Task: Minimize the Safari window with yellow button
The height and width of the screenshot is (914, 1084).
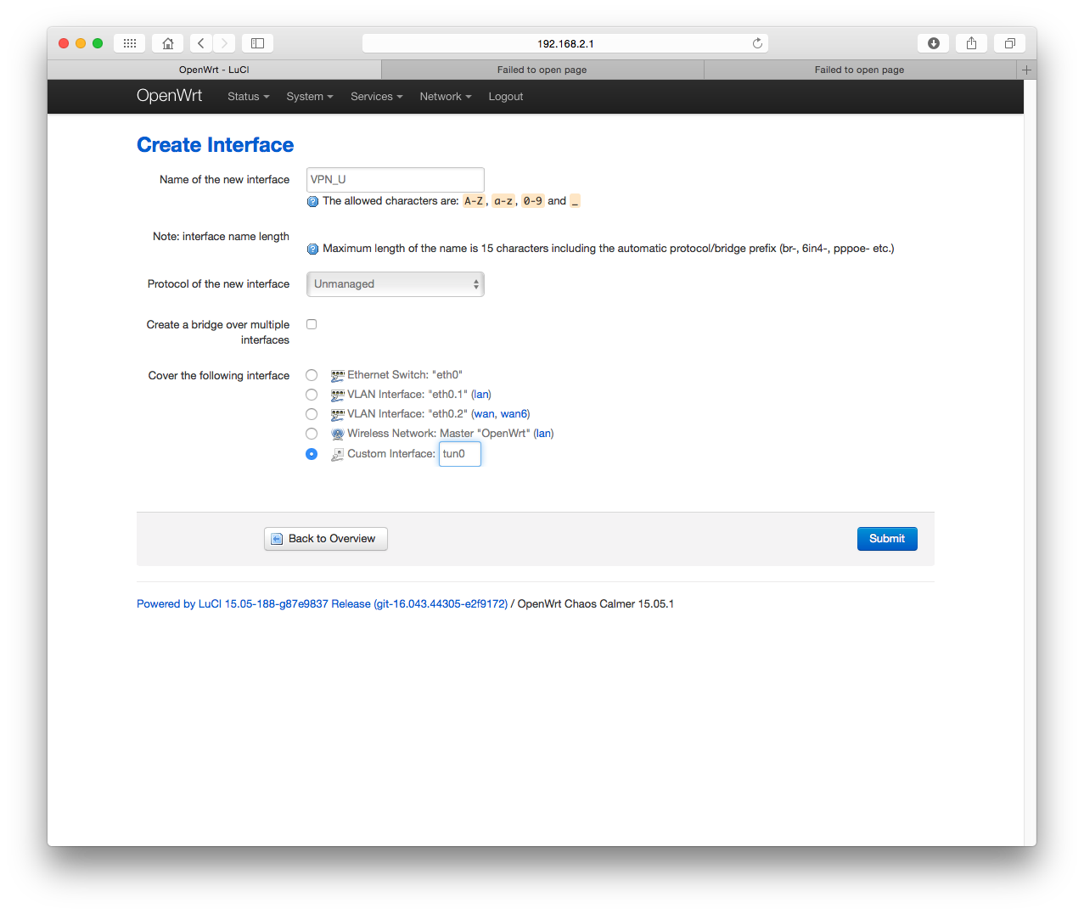Action: 81,43
